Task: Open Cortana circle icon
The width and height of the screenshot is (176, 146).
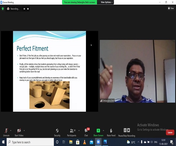Action: coord(57,142)
